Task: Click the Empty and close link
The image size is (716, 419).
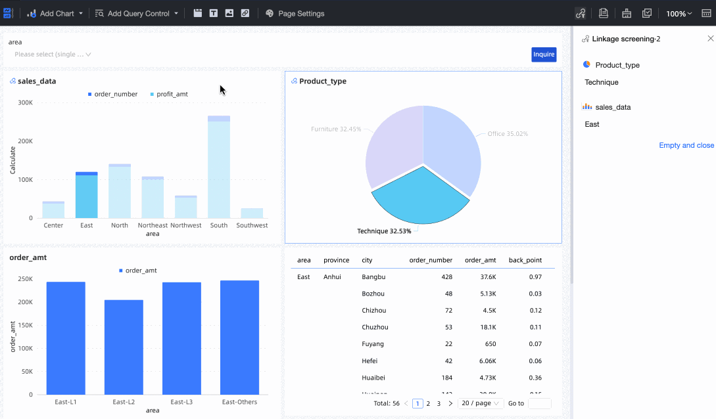Action: click(x=686, y=145)
